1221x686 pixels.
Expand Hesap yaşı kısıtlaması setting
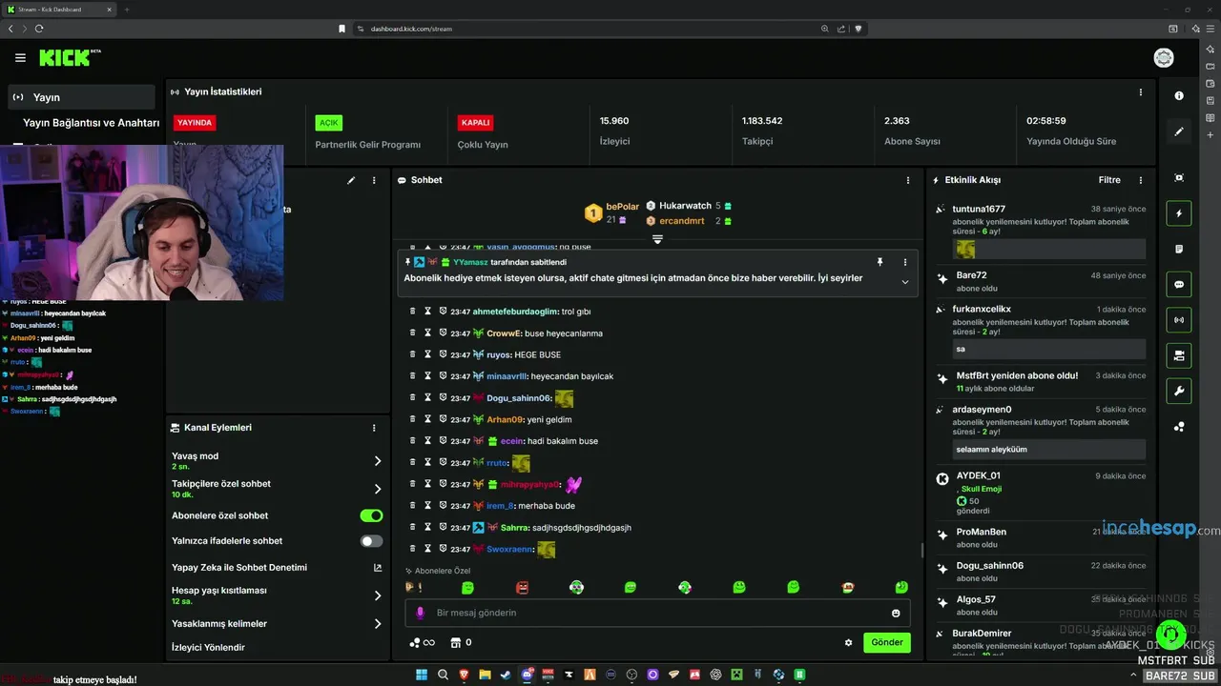[x=377, y=595]
